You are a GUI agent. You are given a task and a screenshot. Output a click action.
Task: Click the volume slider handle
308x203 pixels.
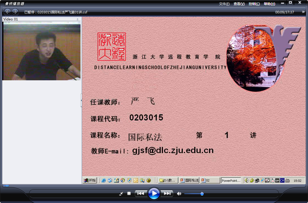(202, 194)
